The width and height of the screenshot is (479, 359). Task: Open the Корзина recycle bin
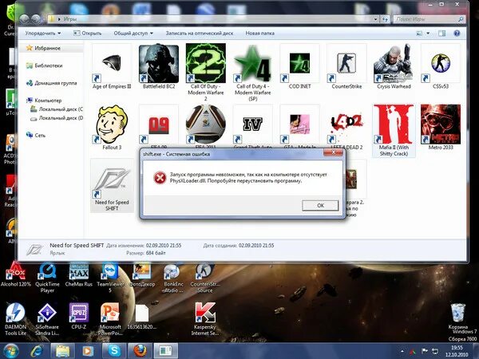coord(458,316)
